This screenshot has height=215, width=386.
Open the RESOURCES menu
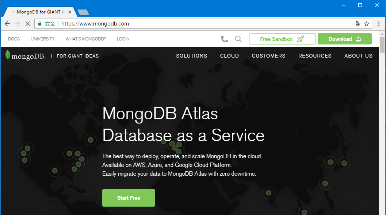(x=315, y=56)
